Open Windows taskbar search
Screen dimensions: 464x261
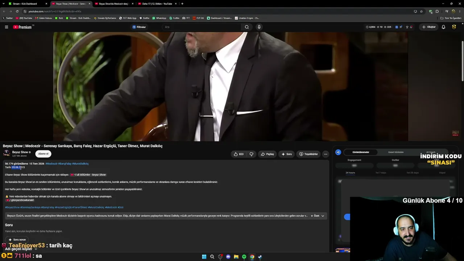coord(212,257)
